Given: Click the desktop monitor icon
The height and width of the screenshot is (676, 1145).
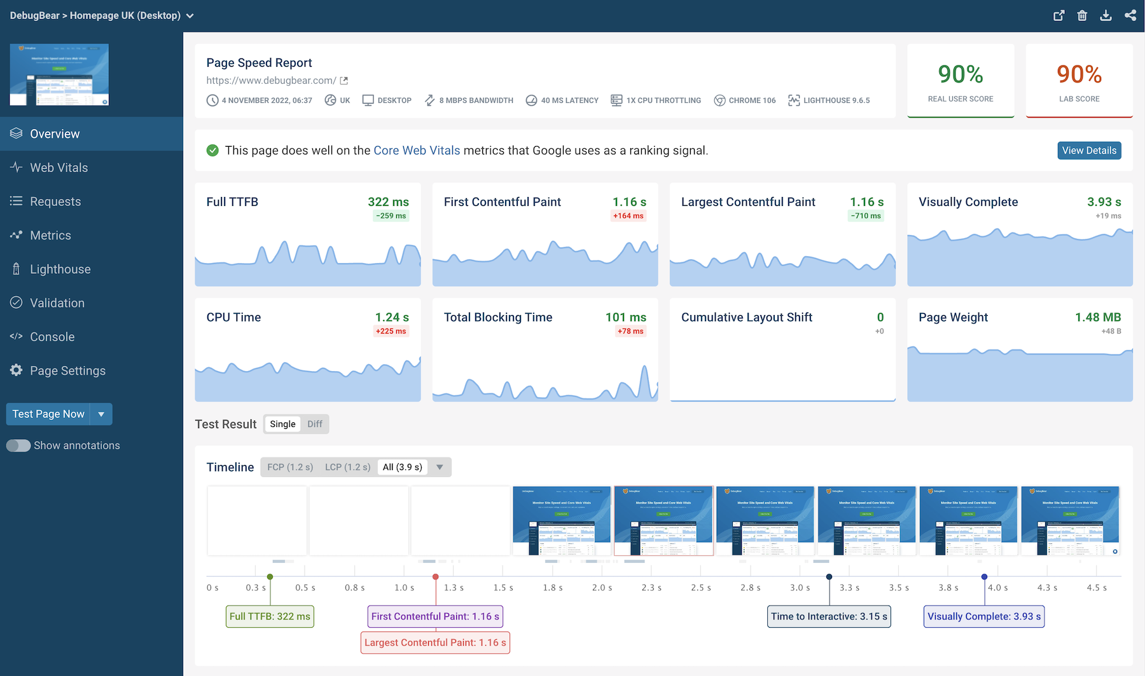Looking at the screenshot, I should 368,100.
